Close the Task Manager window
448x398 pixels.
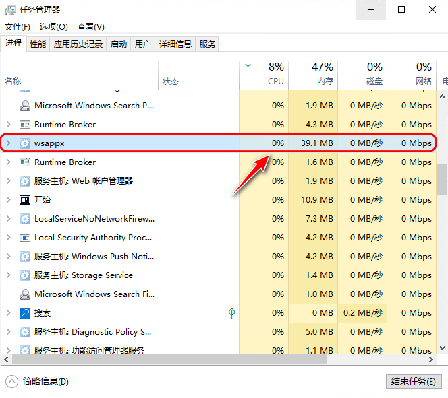(x=432, y=9)
